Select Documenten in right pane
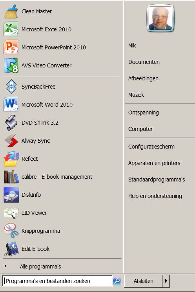The width and height of the screenshot is (195, 292). point(144,62)
